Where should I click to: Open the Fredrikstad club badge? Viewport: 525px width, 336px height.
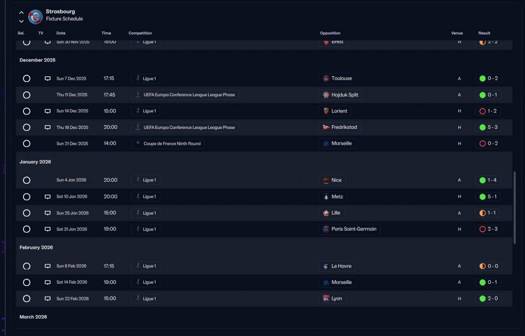point(326,127)
